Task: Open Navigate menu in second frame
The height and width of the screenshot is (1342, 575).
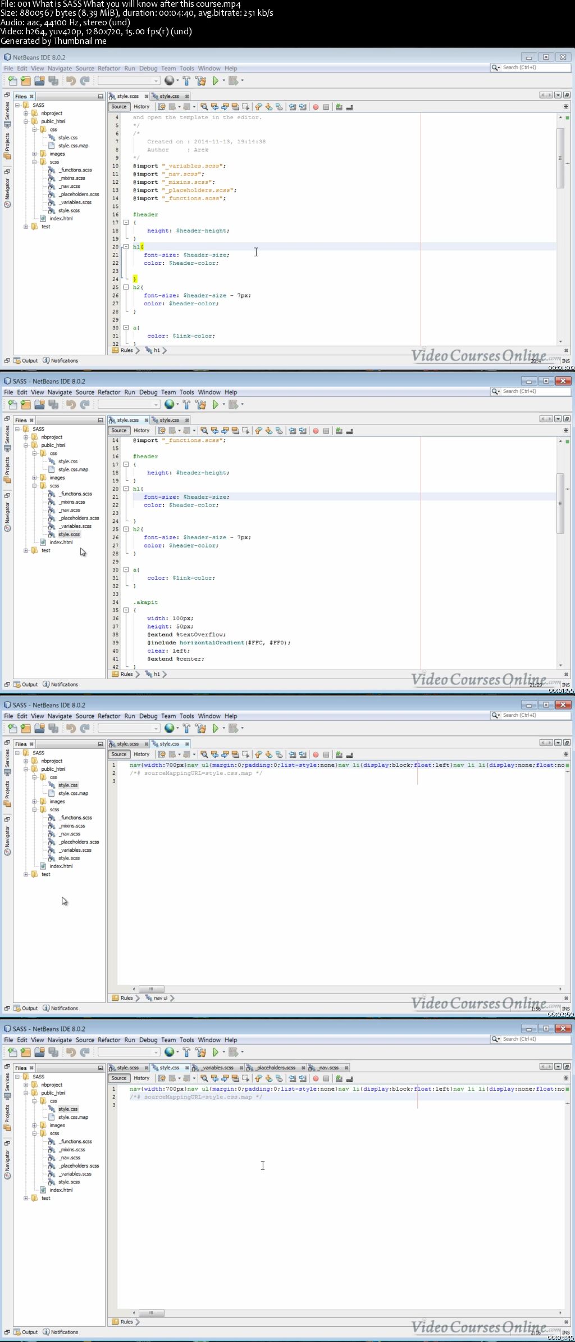Action: pyautogui.click(x=60, y=392)
